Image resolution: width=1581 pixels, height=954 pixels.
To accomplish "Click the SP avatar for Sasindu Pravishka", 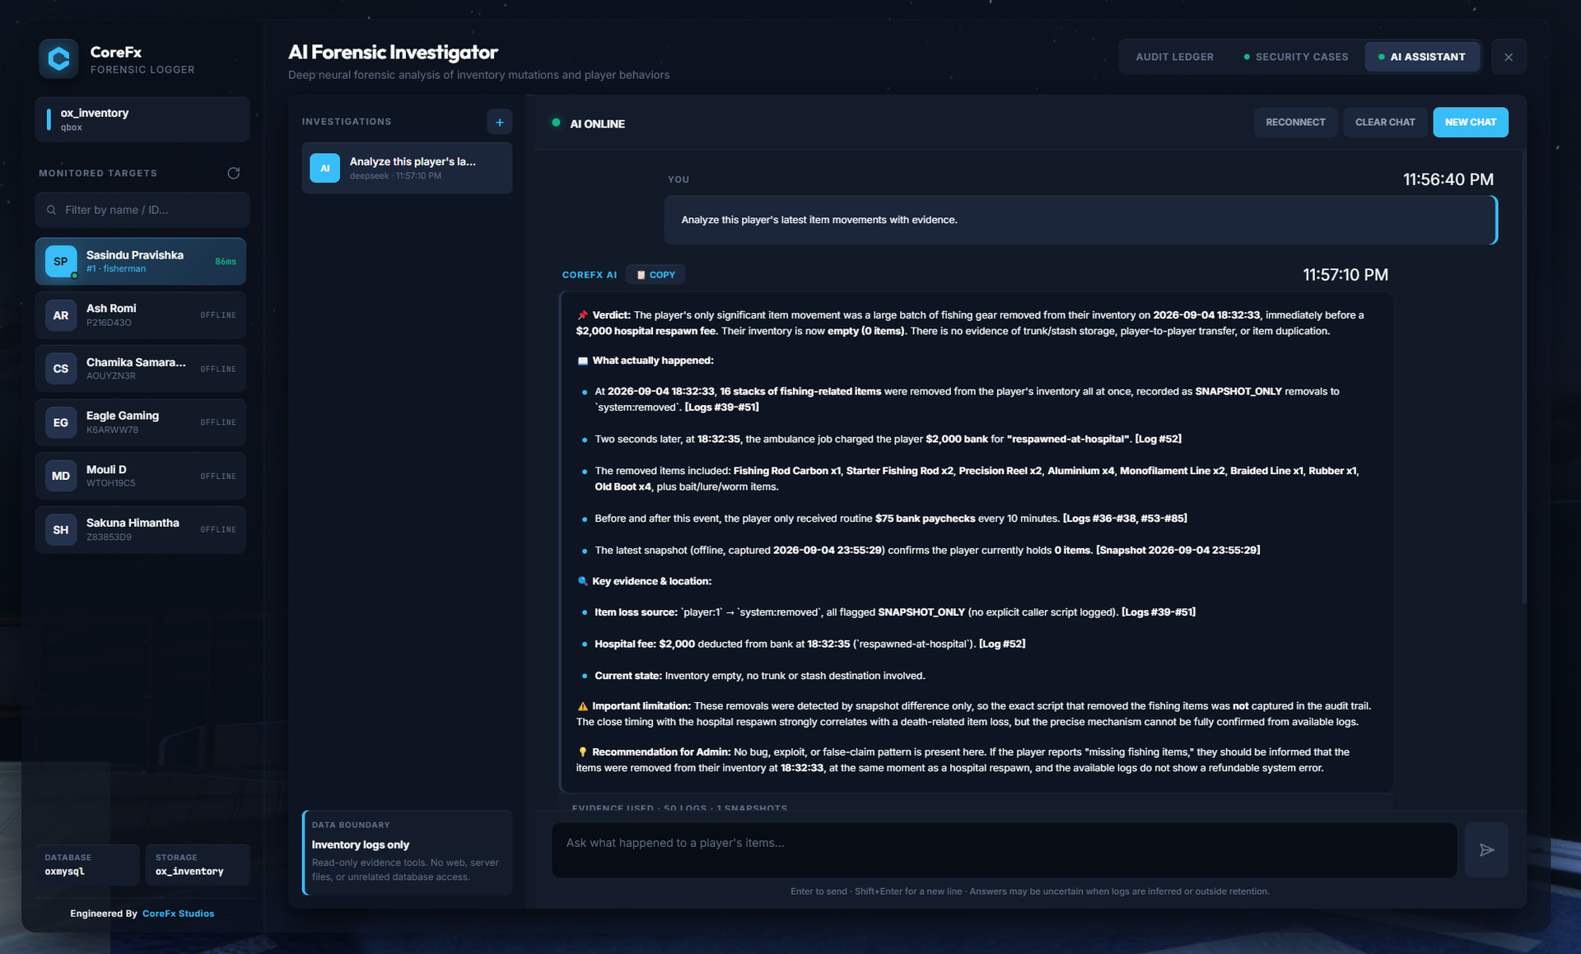I will pos(61,262).
